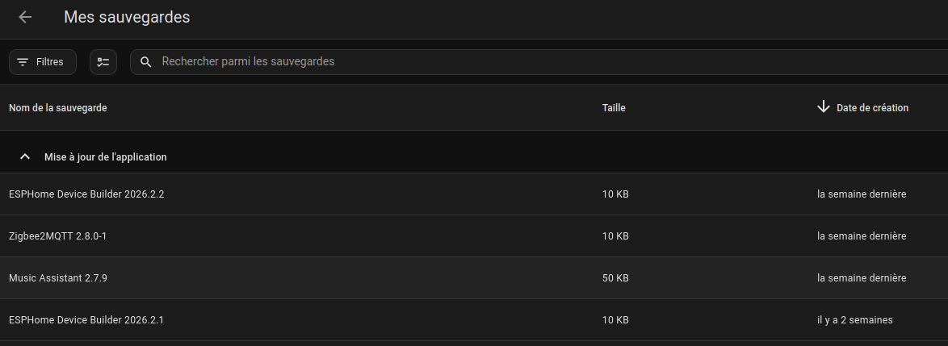Collapse the "Mise à jour de l'application" group
Image resolution: width=948 pixels, height=346 pixels.
pyautogui.click(x=25, y=156)
